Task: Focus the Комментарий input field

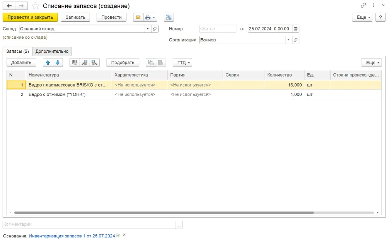Action: click(x=89, y=224)
